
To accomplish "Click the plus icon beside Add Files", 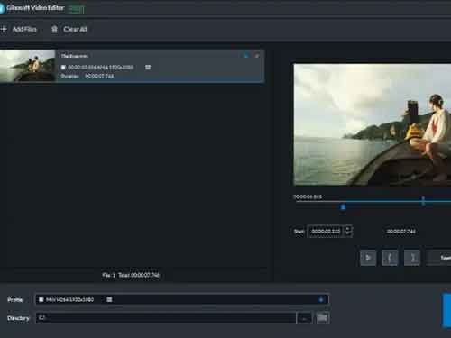I will coord(4,29).
